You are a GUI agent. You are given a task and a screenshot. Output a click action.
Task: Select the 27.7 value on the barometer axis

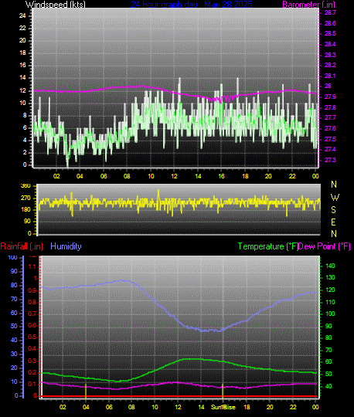330,117
